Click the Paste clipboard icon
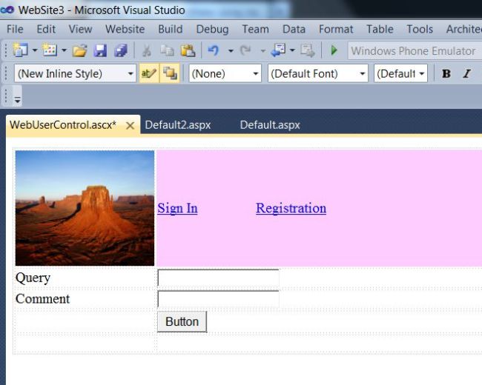Viewport: 482px width, 385px height. click(x=188, y=50)
